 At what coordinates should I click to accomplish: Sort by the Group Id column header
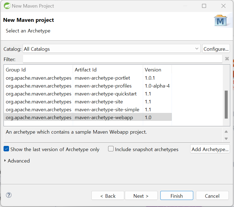point(39,70)
